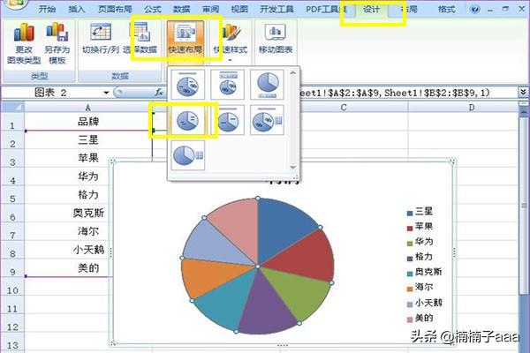Click cell containing 苹果
Viewport: 530px width, 353px height.
click(x=87, y=158)
